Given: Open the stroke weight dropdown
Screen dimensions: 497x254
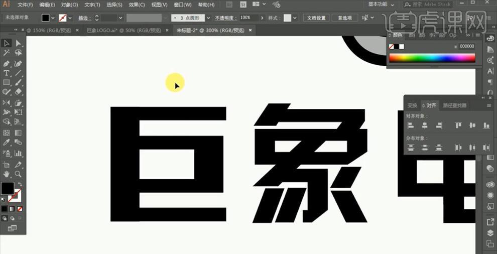Looking at the screenshot, I should [120, 18].
